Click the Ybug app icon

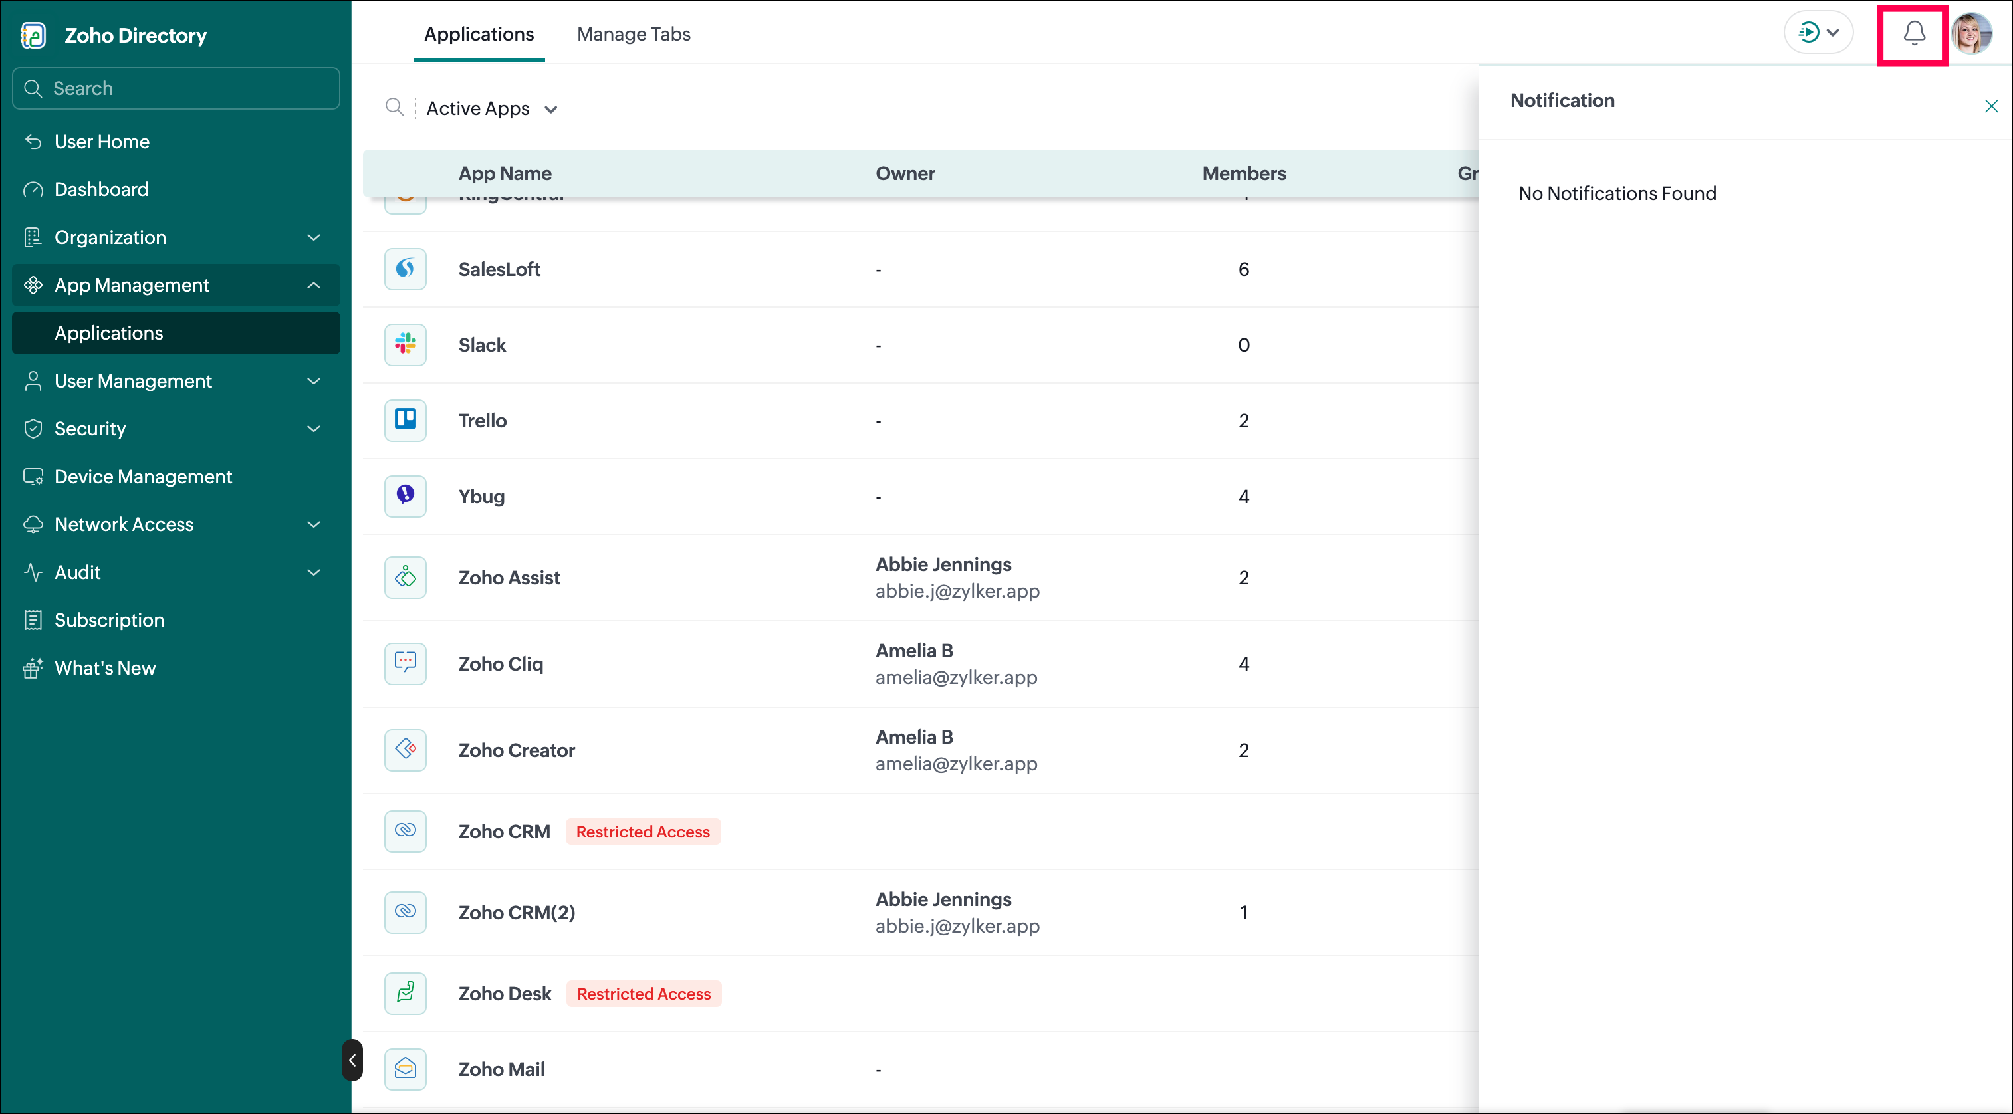[x=405, y=496]
